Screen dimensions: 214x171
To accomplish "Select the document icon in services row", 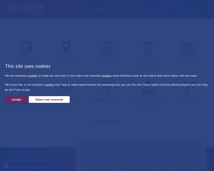I will [26, 48].
